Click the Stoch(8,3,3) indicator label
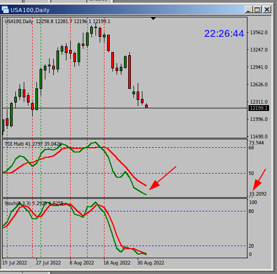277x274 pixels. (x=34, y=204)
